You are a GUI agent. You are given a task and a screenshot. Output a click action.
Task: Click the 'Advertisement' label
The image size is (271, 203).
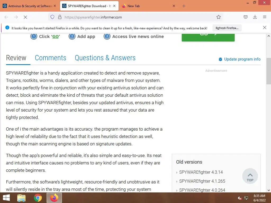[x=216, y=71]
